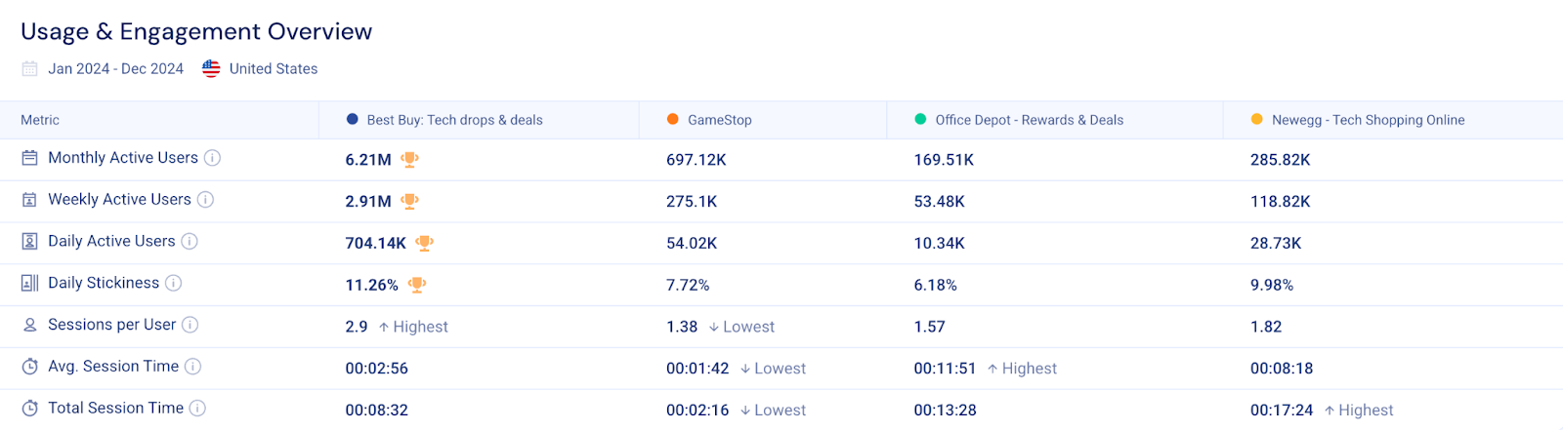
Task: Click GameStop's 7.72% stickiness value
Action: click(688, 286)
